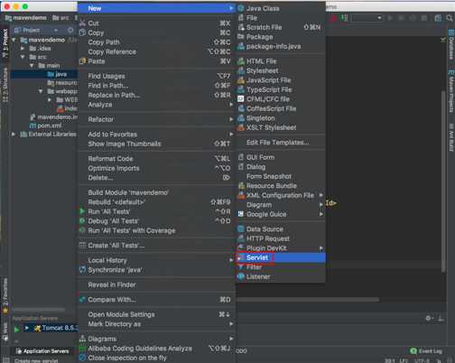
Task: Choose Compare With... entry
Action: tap(156, 300)
